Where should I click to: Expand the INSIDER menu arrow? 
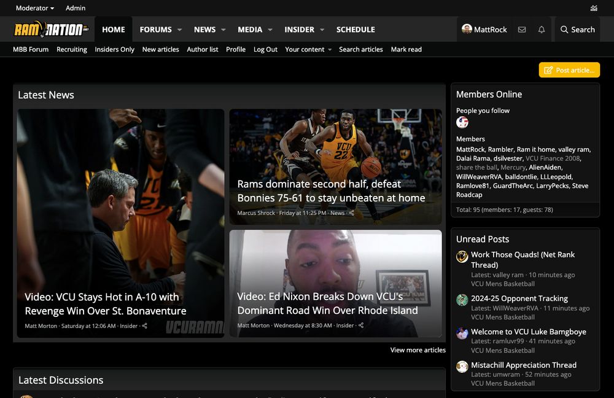[322, 29]
